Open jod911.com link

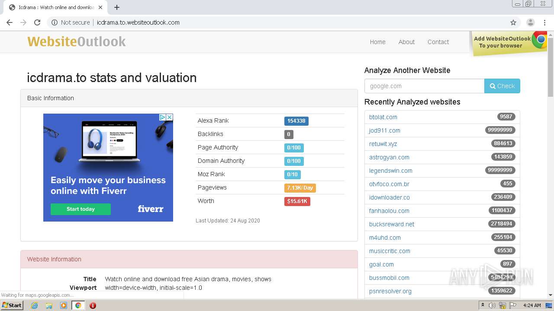pyautogui.click(x=385, y=130)
